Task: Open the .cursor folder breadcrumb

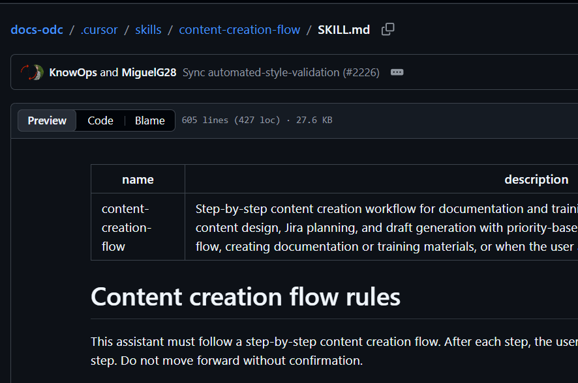Action: [x=99, y=29]
